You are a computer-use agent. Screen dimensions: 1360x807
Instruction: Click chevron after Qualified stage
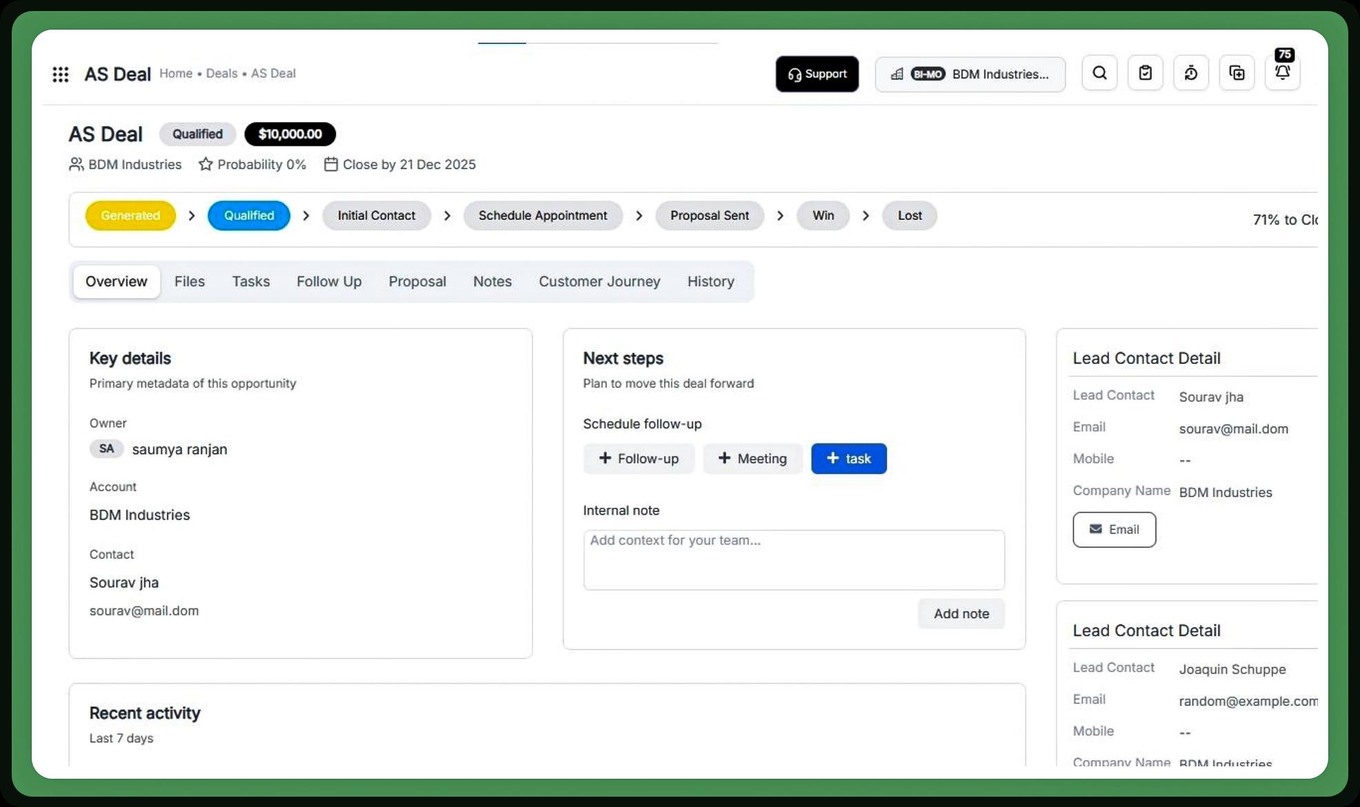[306, 216]
